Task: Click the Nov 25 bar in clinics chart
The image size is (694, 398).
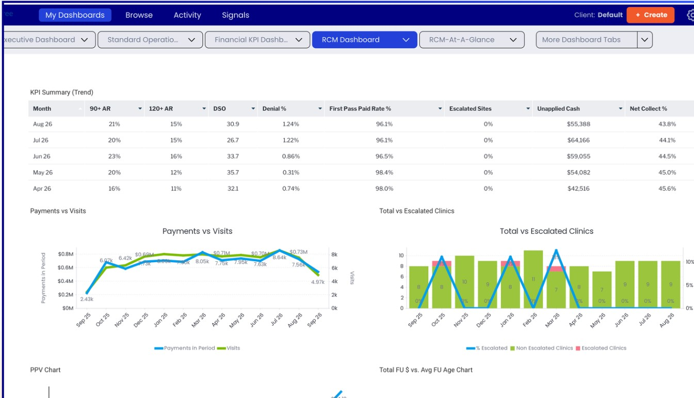Action: point(464,282)
